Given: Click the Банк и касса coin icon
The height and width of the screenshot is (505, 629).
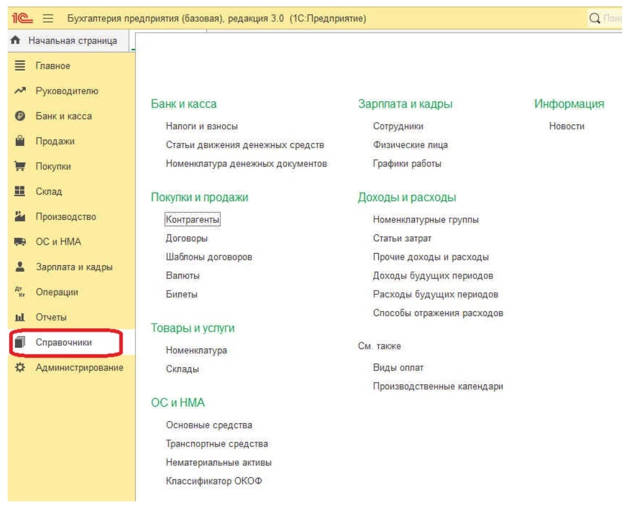Looking at the screenshot, I should point(20,116).
